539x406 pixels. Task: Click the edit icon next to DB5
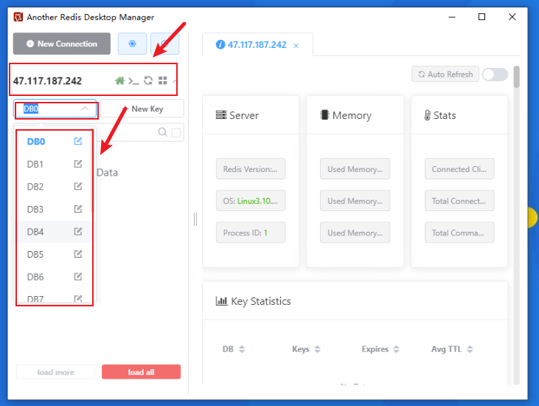point(78,254)
